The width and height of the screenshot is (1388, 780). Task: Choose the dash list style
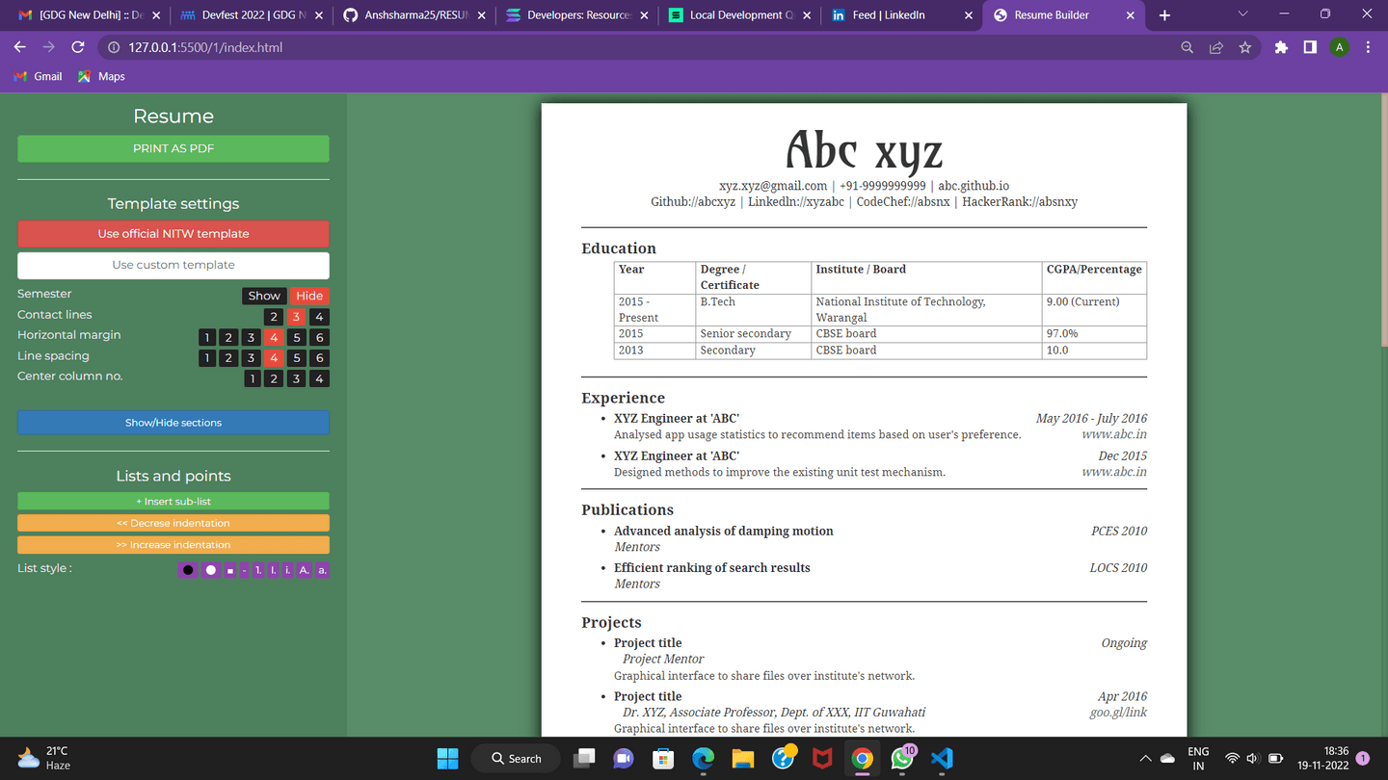click(x=245, y=570)
